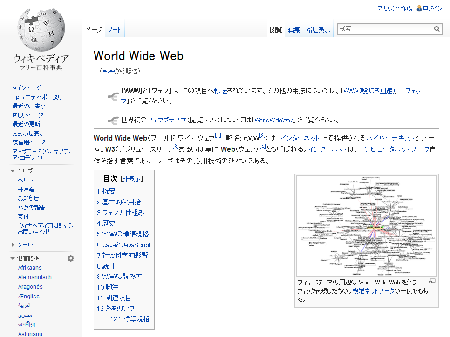Go to メインページ in sidebar
450x337 pixels.
(27, 88)
